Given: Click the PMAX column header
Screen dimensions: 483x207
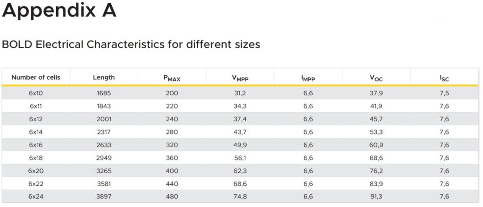Looking at the screenshot, I should (x=172, y=78).
